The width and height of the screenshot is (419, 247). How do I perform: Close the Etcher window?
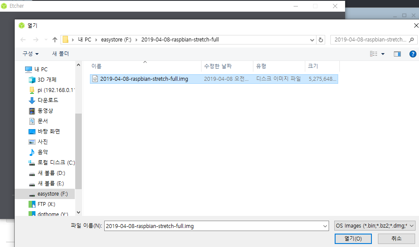click(335, 6)
